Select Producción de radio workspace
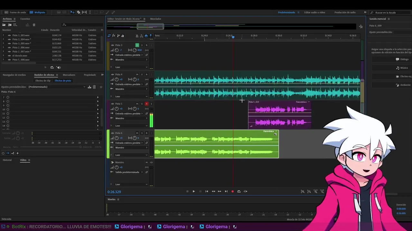Viewport: 412px width, 231px height. [x=345, y=13]
